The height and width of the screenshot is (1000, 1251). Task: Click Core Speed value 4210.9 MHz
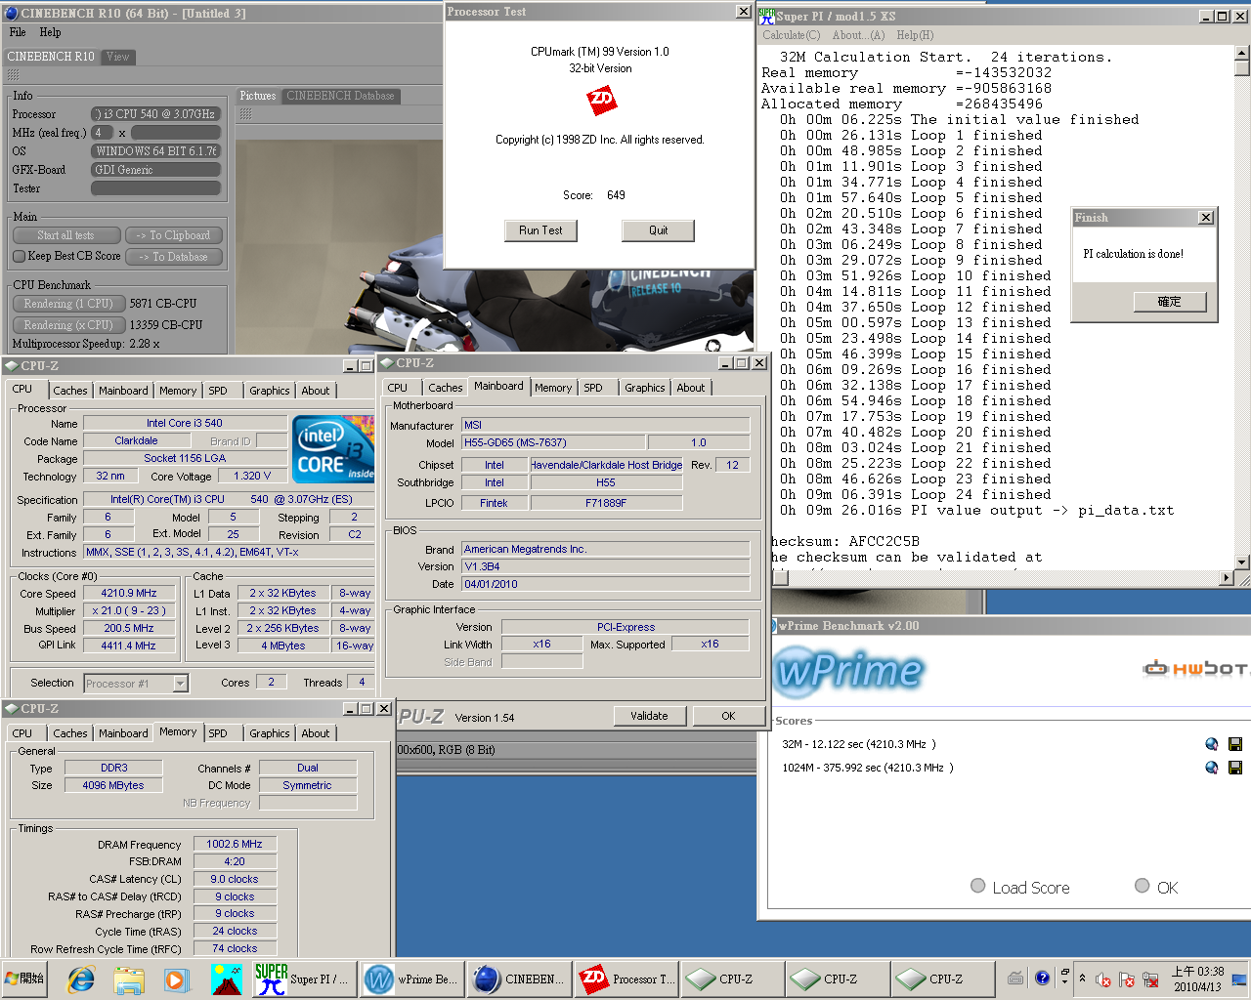coord(129,593)
